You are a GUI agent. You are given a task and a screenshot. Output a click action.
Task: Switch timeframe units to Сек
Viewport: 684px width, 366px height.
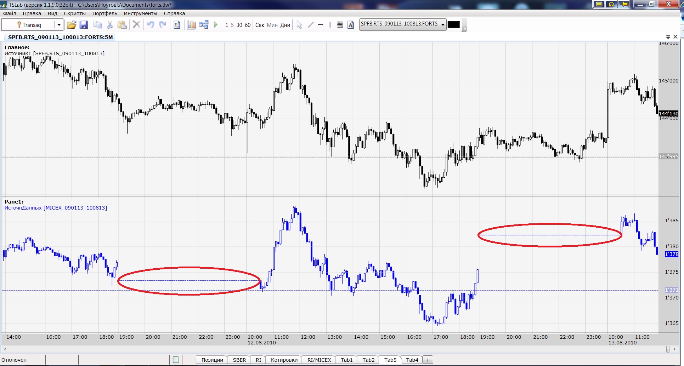point(260,25)
